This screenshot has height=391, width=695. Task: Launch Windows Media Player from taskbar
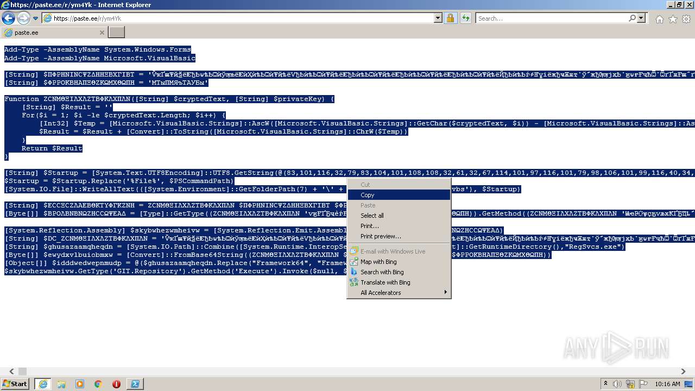point(80,384)
